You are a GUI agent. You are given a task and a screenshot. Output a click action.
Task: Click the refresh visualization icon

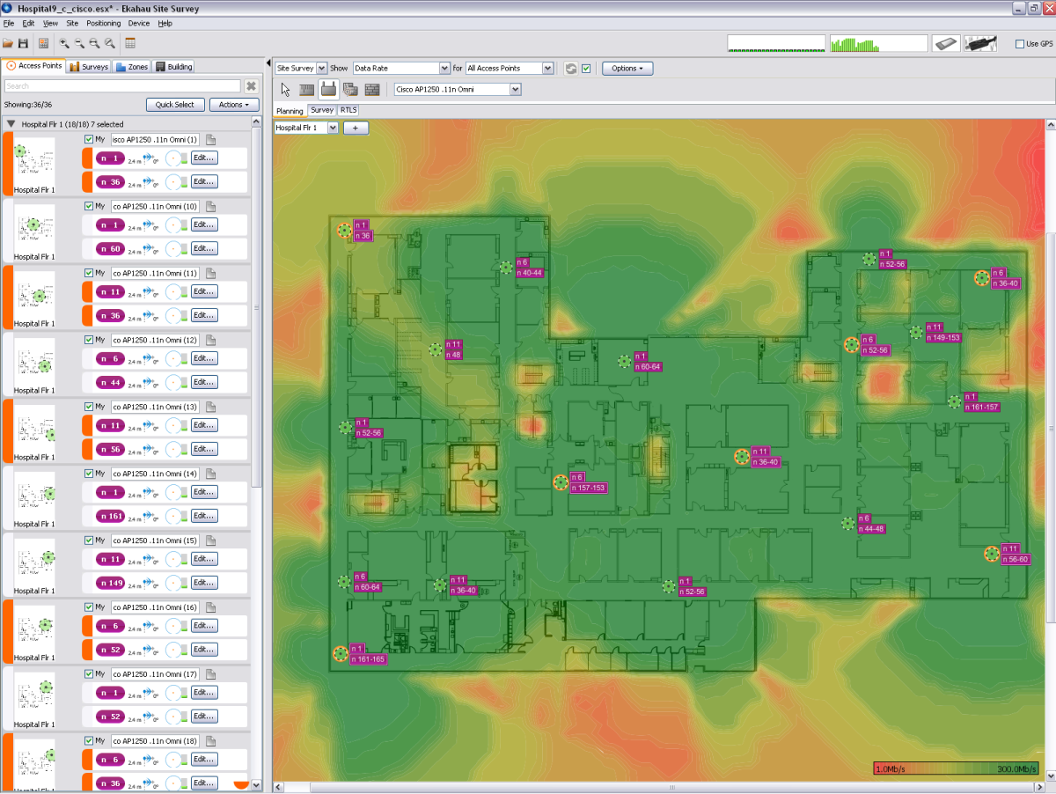(570, 68)
